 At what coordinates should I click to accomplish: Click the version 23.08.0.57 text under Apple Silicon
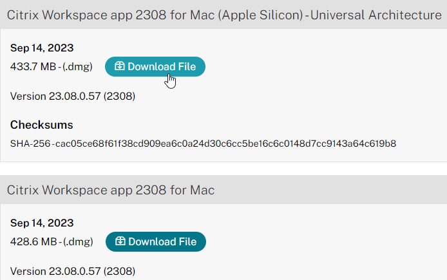point(73,97)
